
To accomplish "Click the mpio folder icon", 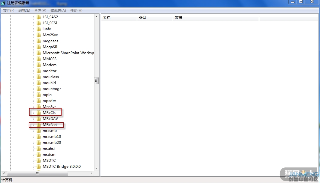I will [39, 95].
